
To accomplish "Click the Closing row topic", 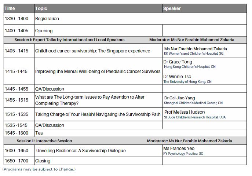I will coord(43,161).
